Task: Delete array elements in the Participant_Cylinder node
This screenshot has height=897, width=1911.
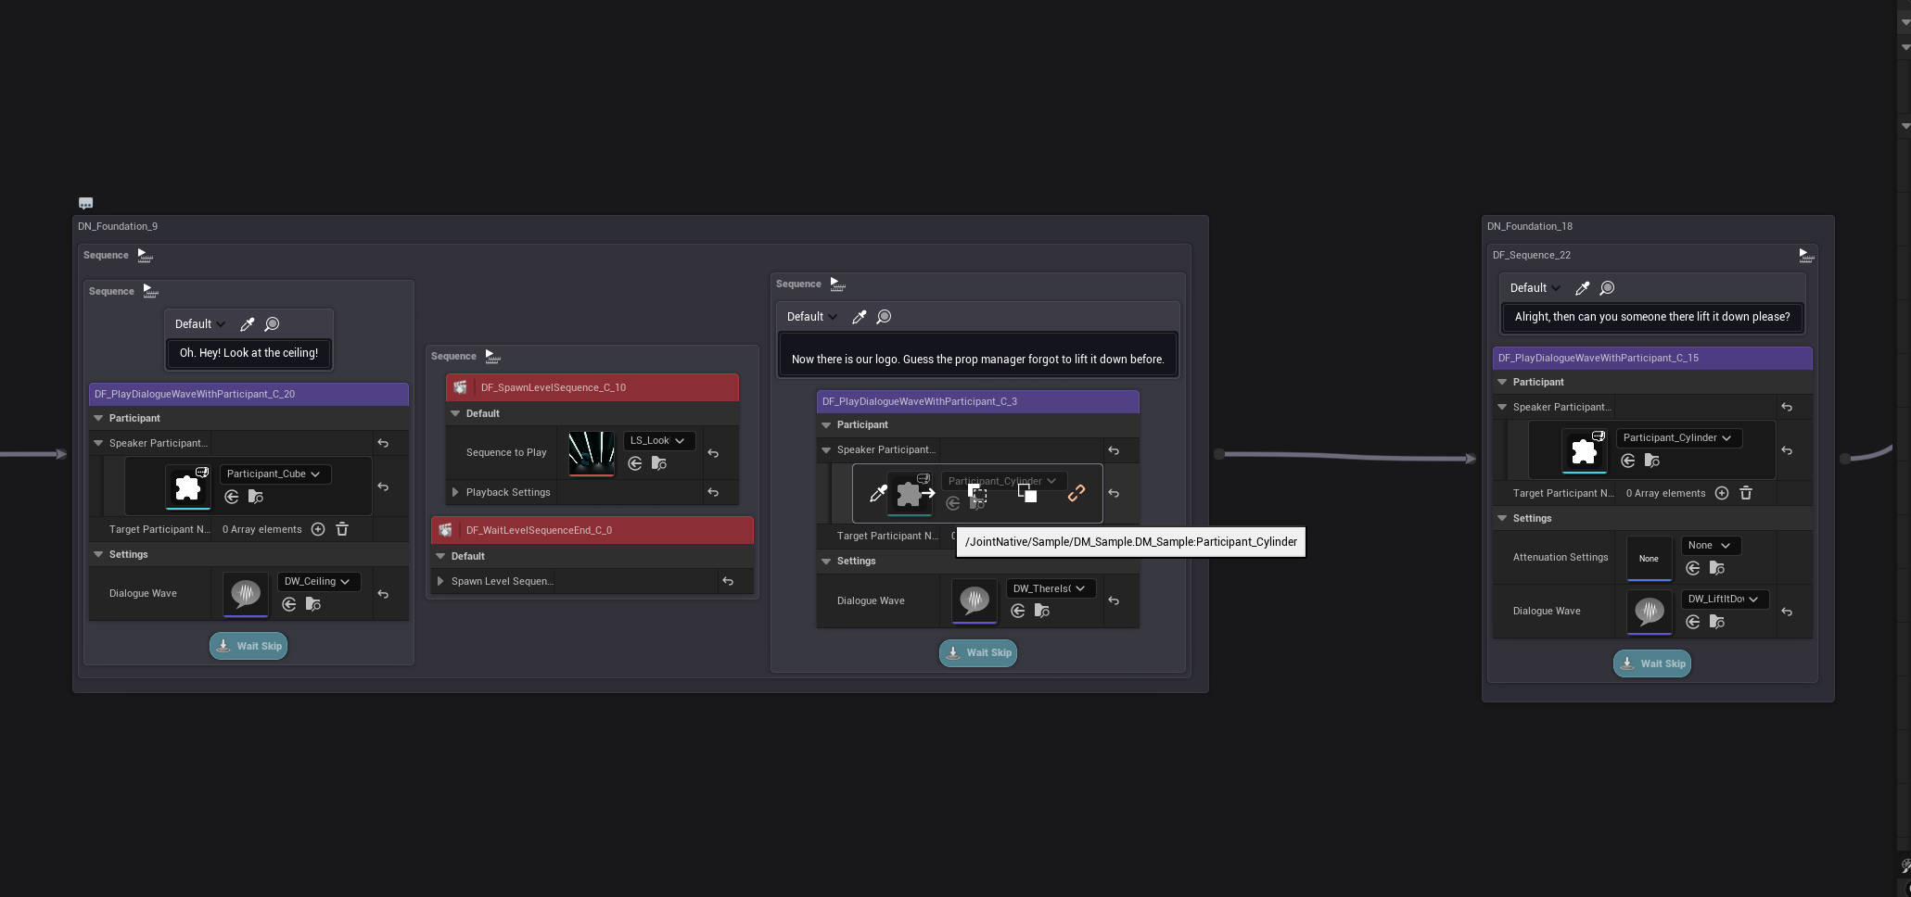Action: 1746,493
